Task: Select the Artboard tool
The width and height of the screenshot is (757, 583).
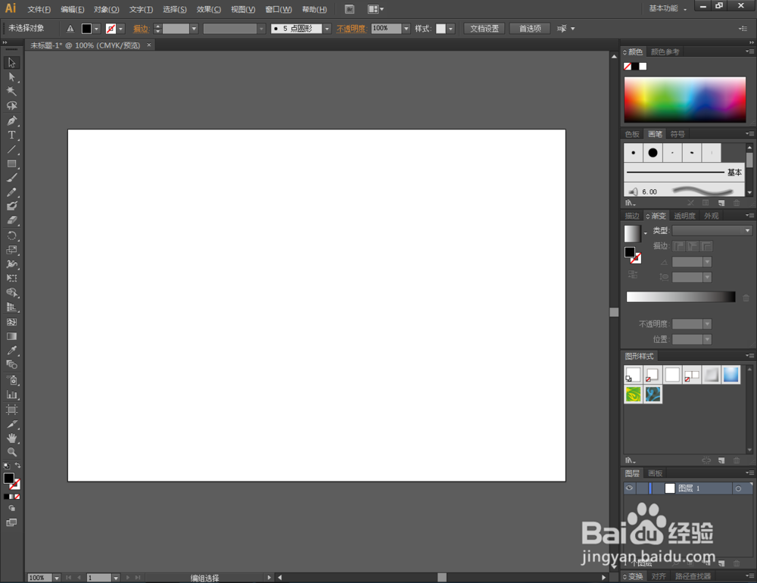Action: point(11,410)
